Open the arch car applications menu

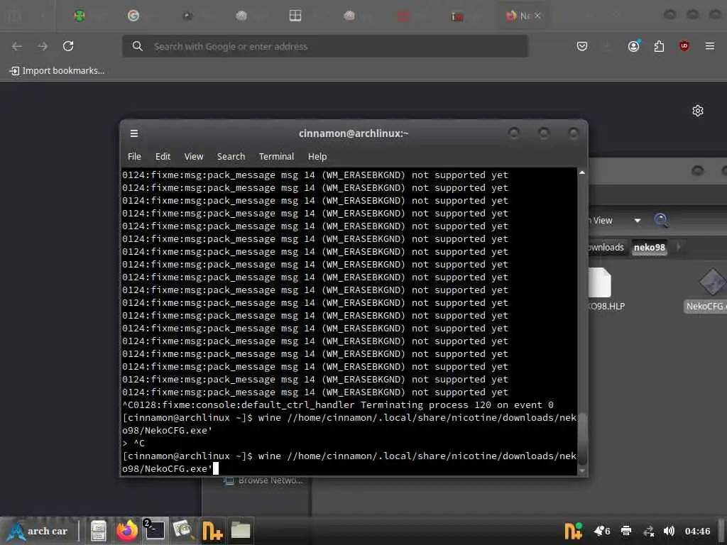coord(38,531)
